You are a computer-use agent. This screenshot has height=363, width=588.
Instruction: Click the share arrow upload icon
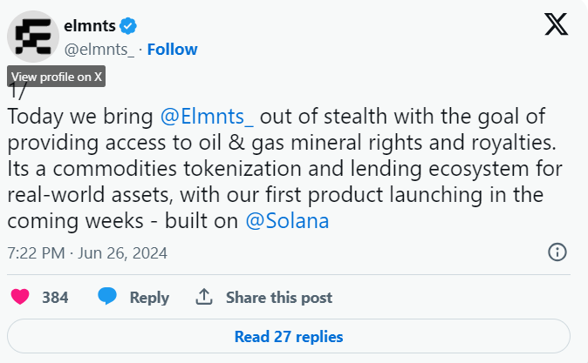coord(204,297)
